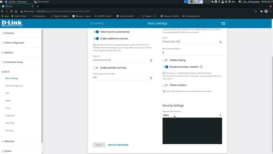Toggle Select channel automatically
The width and height of the screenshot is (273, 154).
[96, 32]
